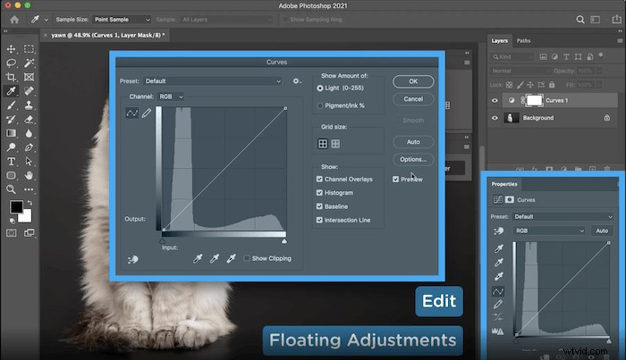Uncheck the Channel Overlays checkbox
This screenshot has height=360, width=626.
click(x=319, y=179)
